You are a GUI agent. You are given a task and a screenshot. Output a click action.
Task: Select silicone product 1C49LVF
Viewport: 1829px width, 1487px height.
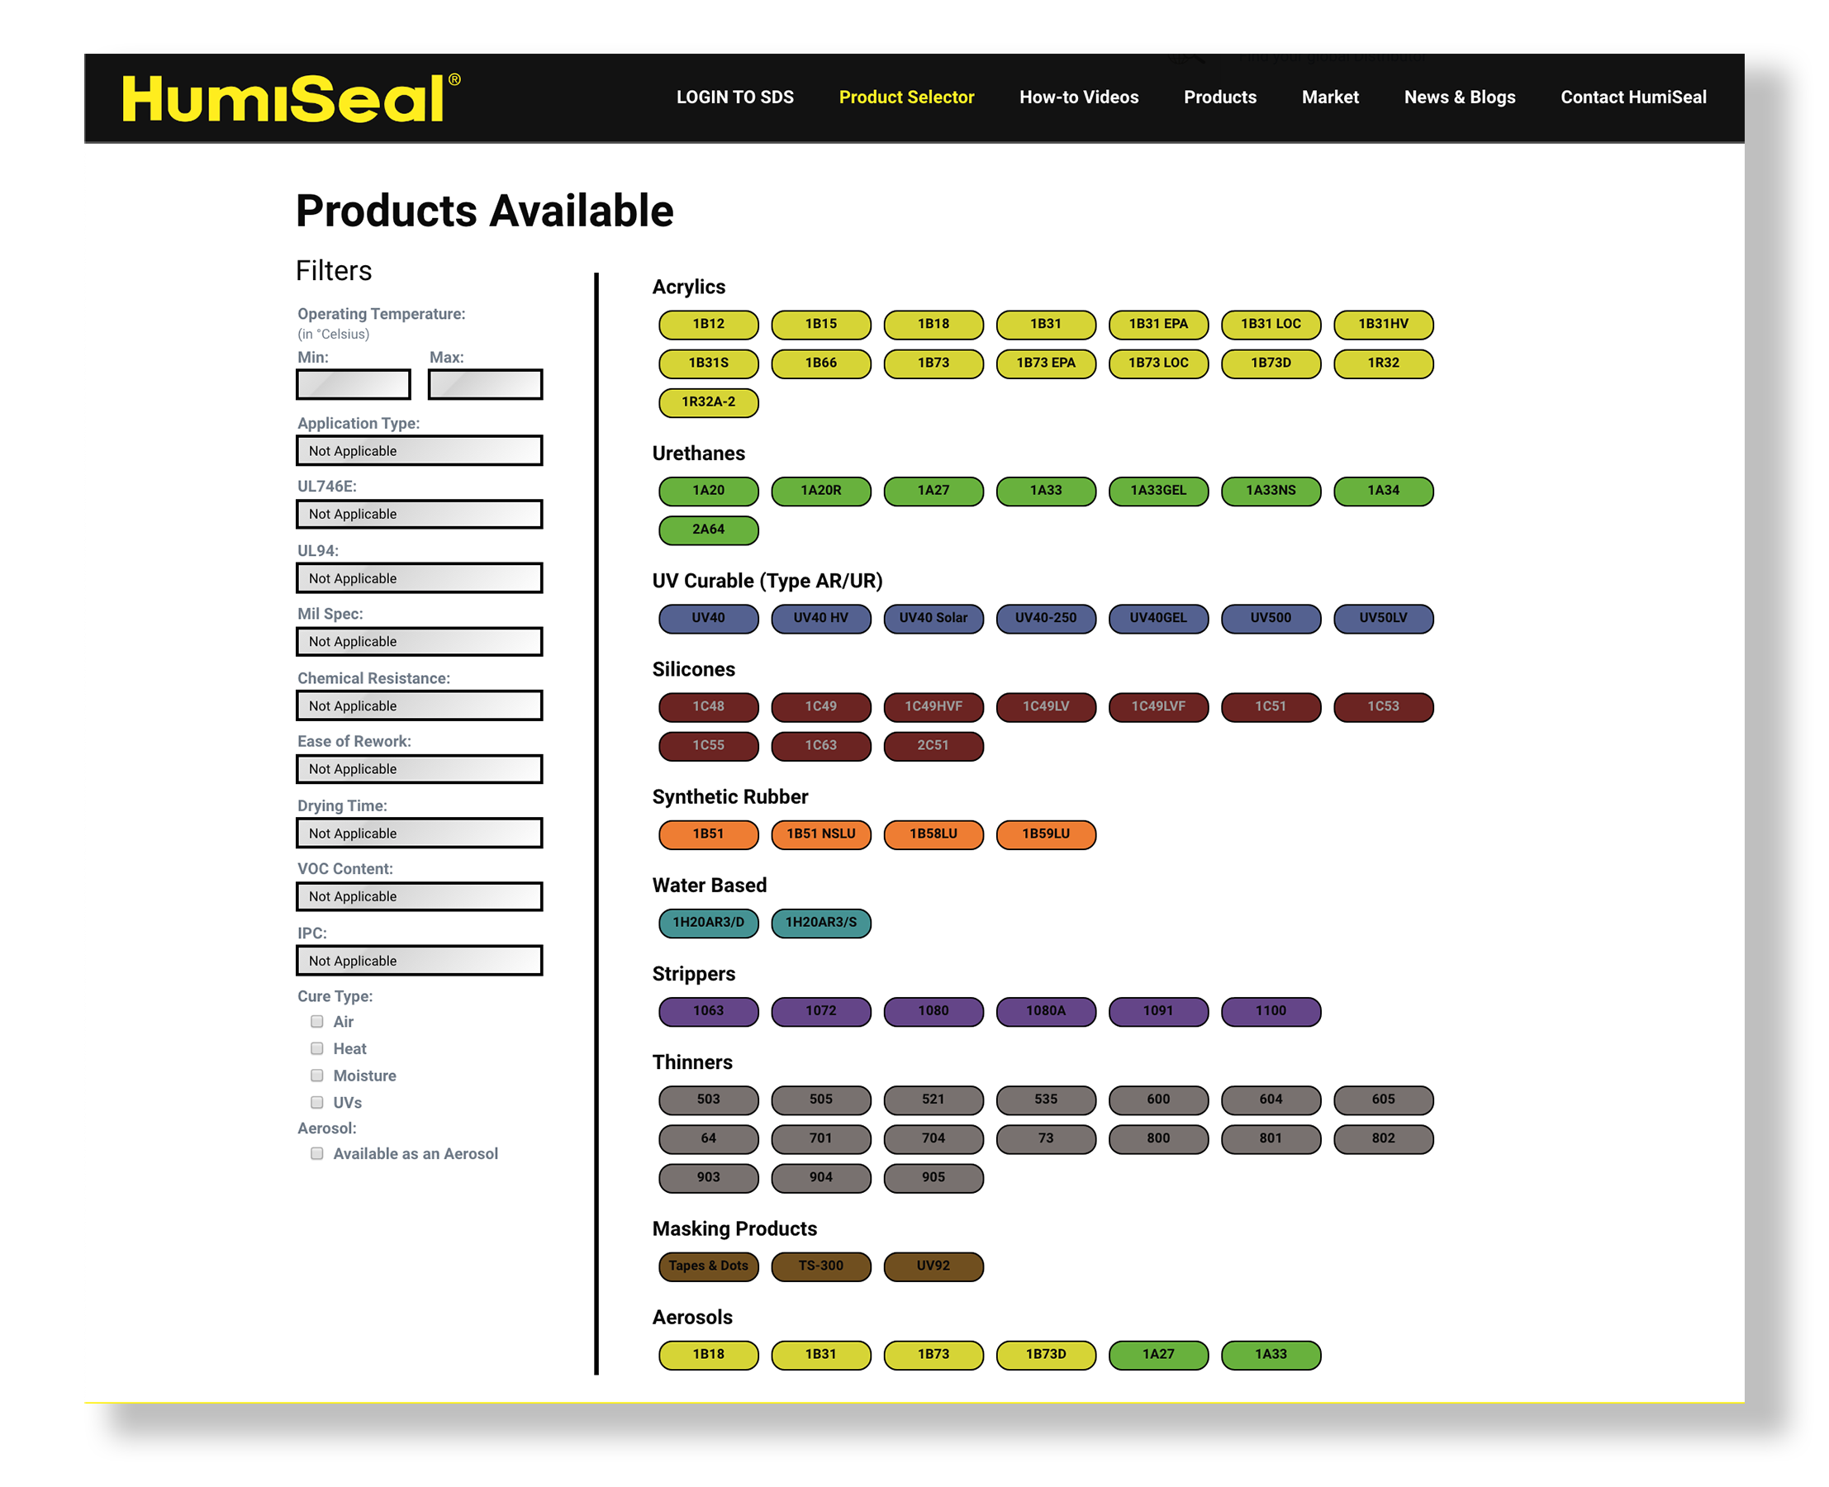click(1157, 705)
